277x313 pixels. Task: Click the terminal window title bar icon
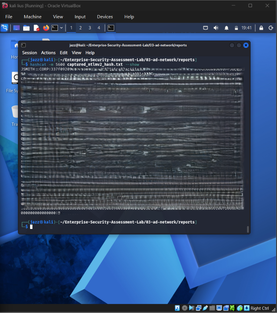[23, 45]
